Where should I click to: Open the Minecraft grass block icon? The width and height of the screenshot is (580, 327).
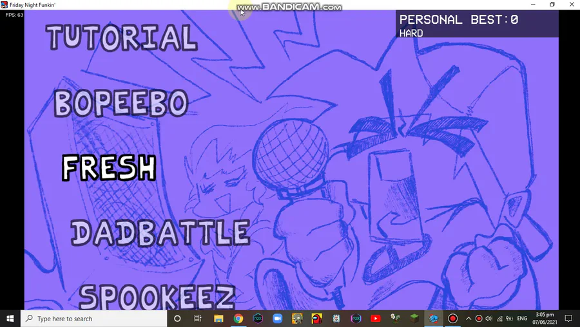pos(414,319)
